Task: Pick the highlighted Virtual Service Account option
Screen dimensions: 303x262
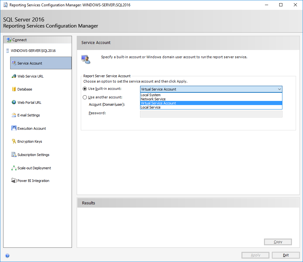Action: 211,103
